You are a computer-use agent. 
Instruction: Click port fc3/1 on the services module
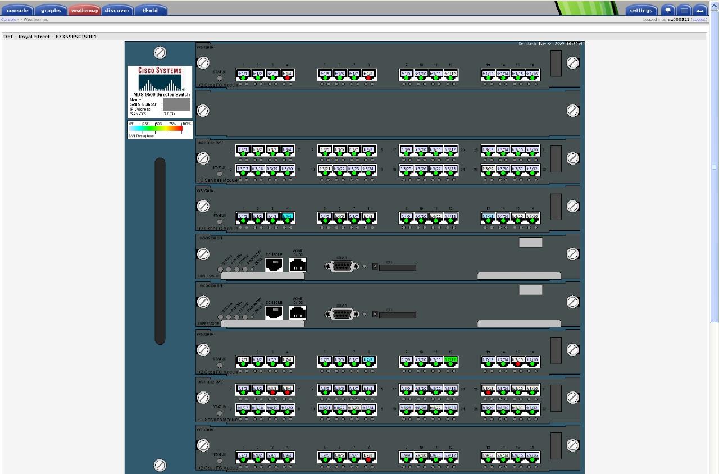pyautogui.click(x=243, y=151)
